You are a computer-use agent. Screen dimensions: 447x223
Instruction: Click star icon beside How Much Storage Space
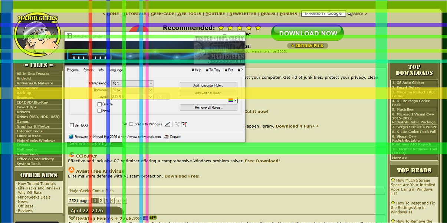[x=393, y=180]
